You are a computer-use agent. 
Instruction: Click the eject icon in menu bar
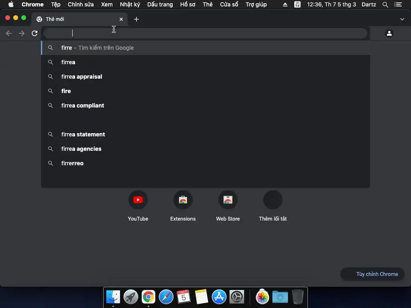(285, 4)
